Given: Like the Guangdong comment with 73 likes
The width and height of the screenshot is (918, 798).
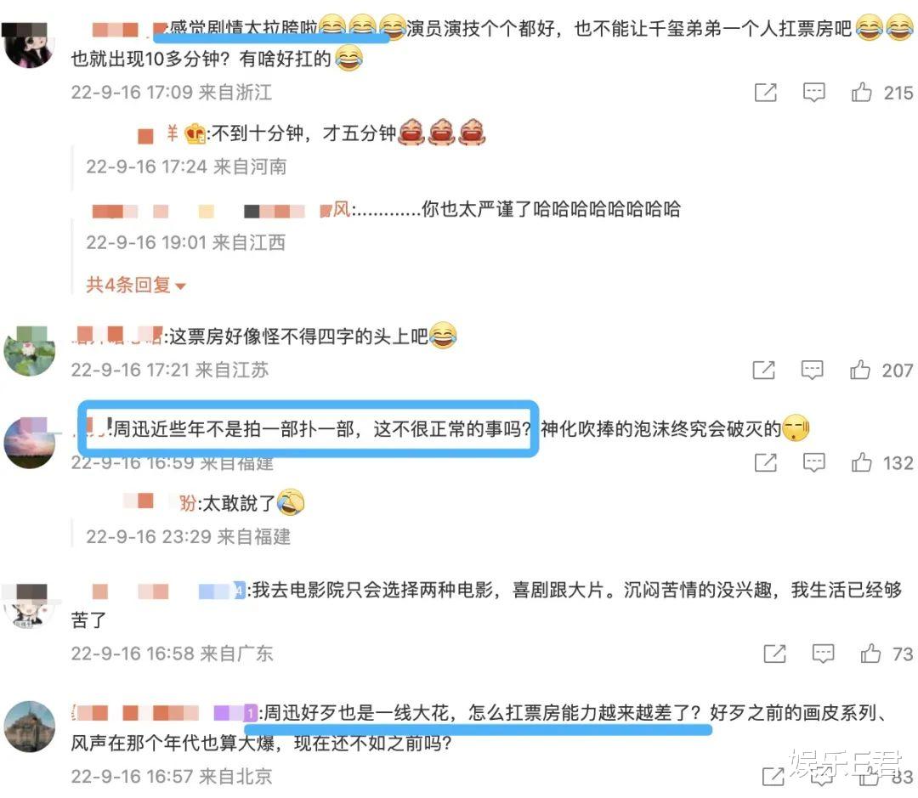Looking at the screenshot, I should click(870, 654).
